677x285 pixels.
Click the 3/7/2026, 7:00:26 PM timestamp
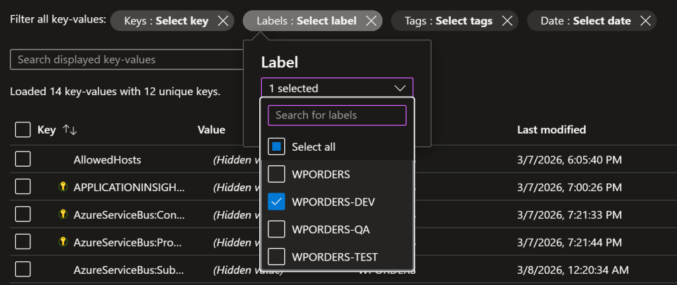click(569, 187)
